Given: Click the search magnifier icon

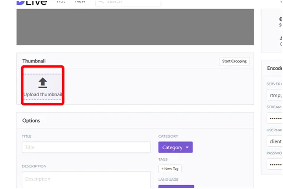Looking at the screenshot, I should (101, 1).
